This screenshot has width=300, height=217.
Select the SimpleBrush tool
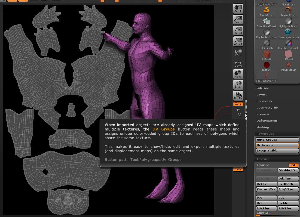[266, 11]
